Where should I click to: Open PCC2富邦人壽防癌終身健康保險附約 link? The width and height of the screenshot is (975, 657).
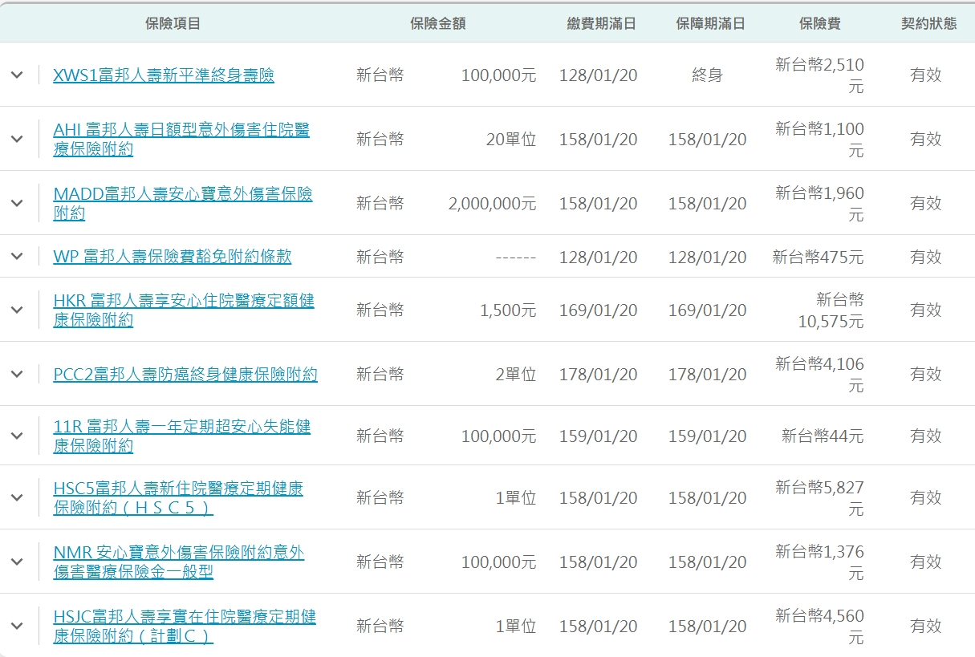click(185, 375)
